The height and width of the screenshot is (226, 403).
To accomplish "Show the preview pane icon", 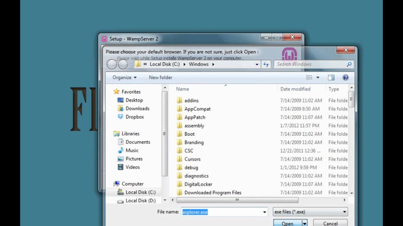I will coord(331,78).
